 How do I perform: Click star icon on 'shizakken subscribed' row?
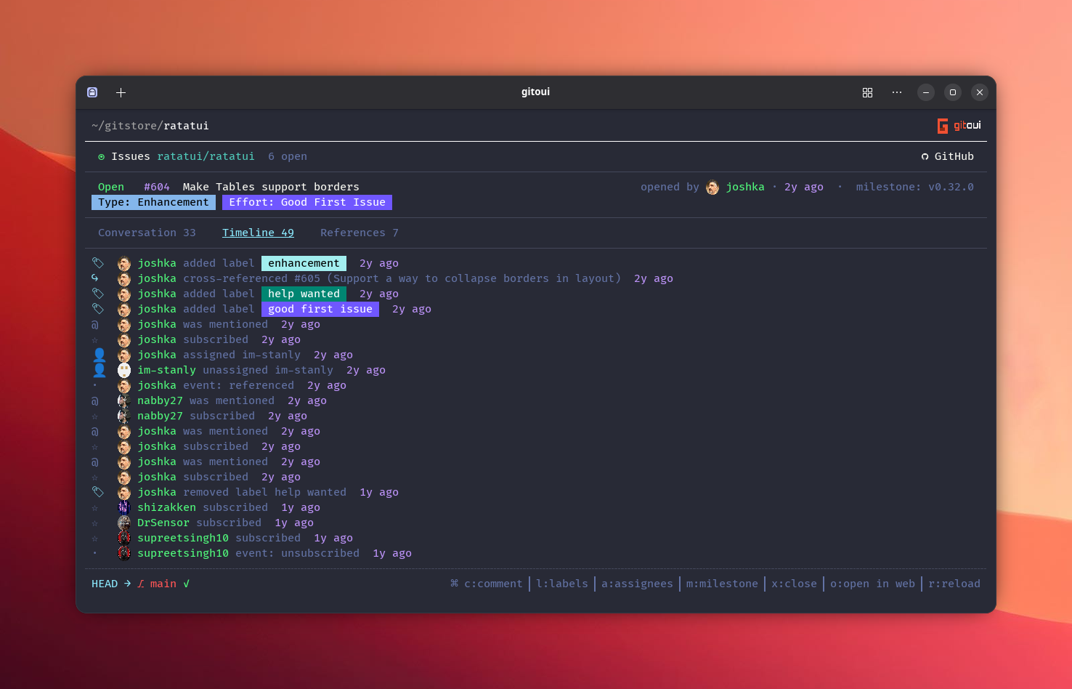(x=95, y=508)
